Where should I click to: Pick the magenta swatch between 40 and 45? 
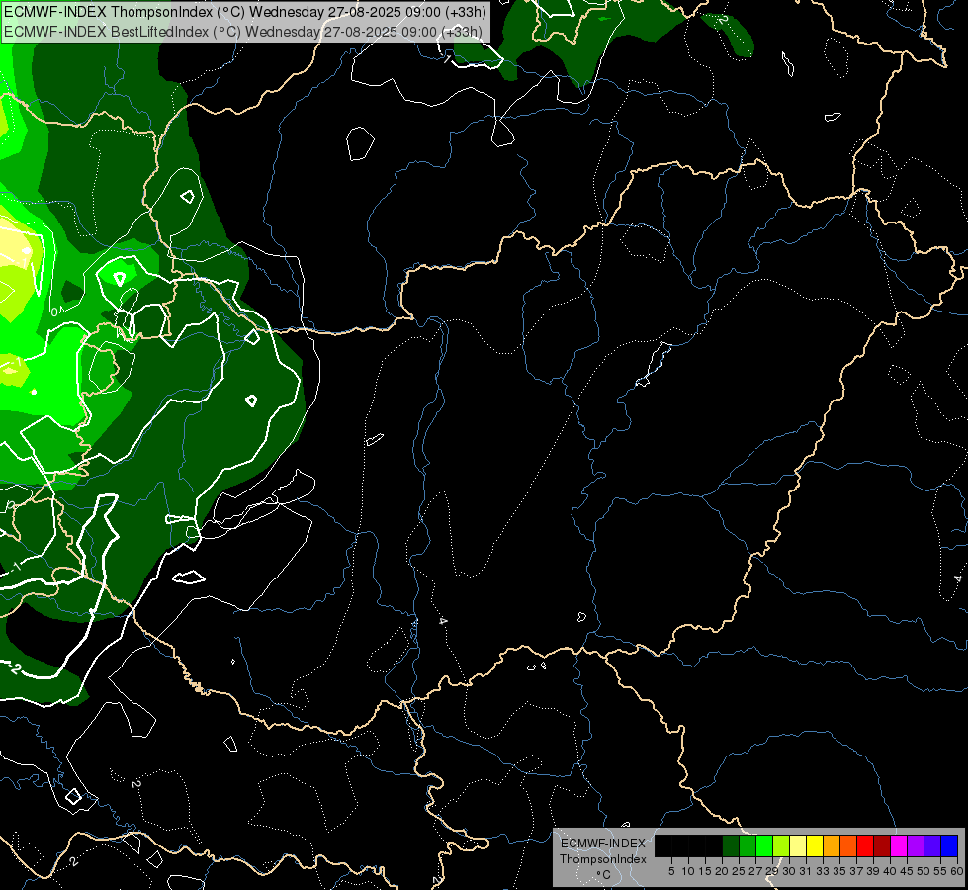pos(899,845)
